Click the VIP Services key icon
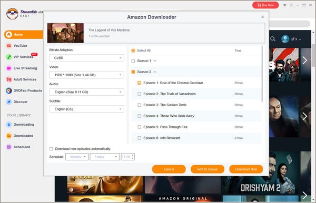 (8, 57)
